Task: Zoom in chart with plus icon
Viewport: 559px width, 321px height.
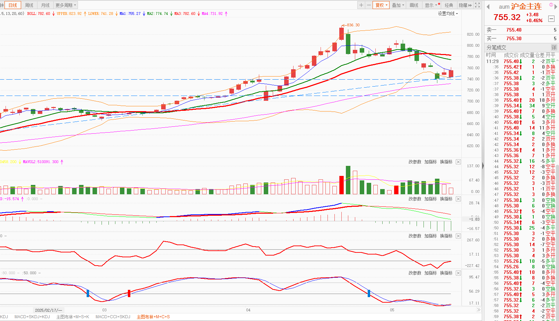Action: (361, 5)
